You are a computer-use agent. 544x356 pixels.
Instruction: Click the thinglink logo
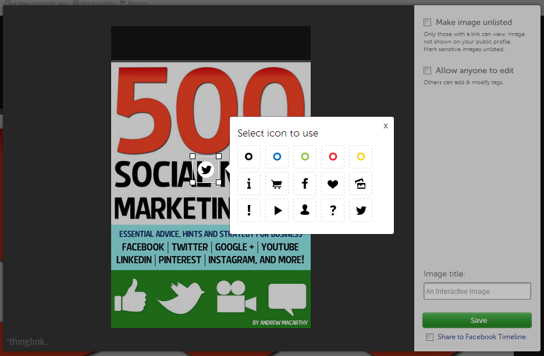(27, 342)
